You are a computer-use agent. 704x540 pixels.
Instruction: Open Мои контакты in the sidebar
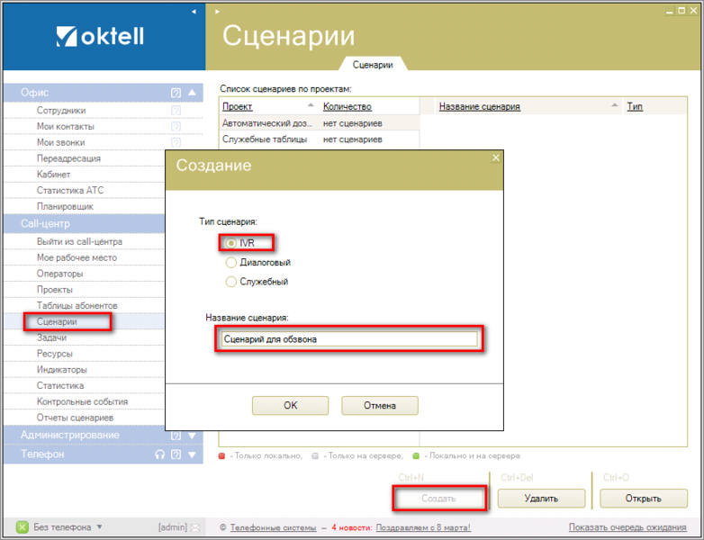pyautogui.click(x=66, y=127)
